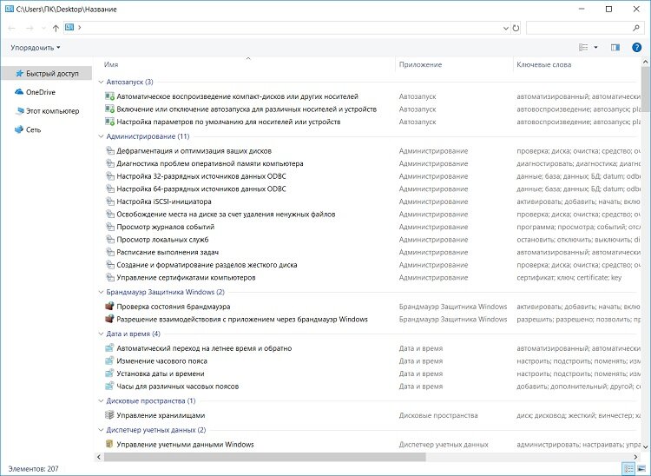Click the icon beside Автоматическое воспроизведение компакт-дисков
651x476 pixels.
[x=109, y=96]
